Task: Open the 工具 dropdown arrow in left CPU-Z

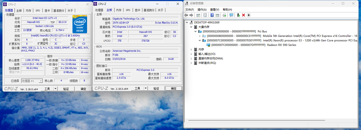Action: [x=55, y=89]
